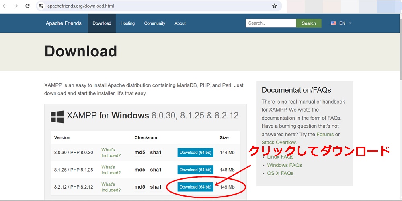Image resolution: width=402 pixels, height=201 pixels.
Task: Click version text 8.1.25 / PHP 8.1.25
Action: [74, 170]
